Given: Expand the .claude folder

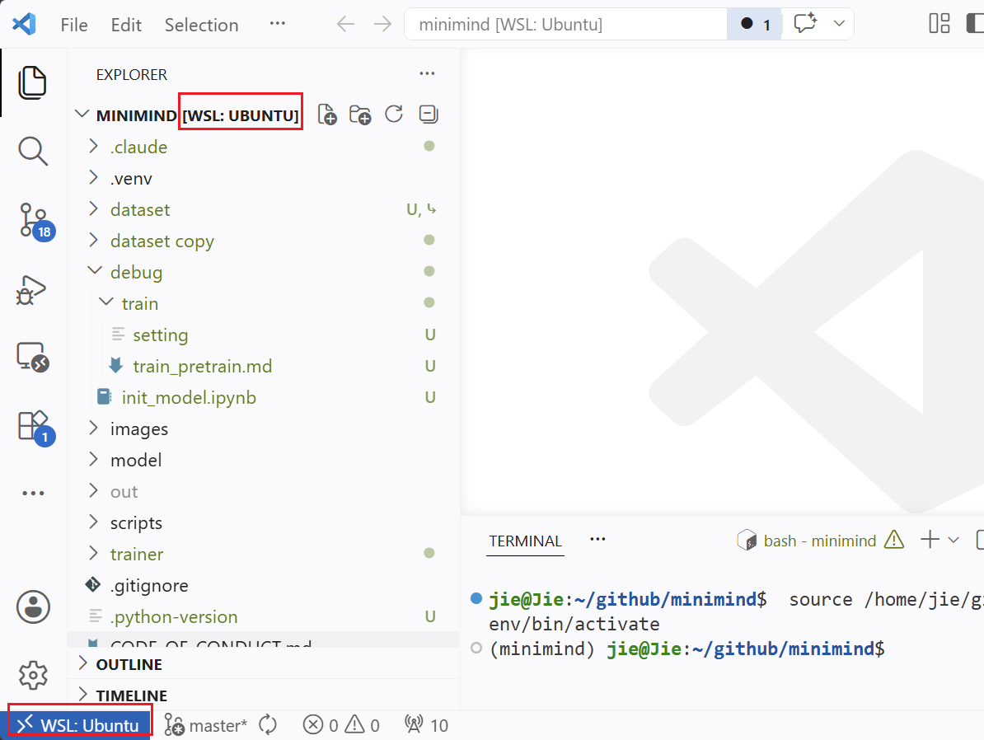Looking at the screenshot, I should click(264, 147).
